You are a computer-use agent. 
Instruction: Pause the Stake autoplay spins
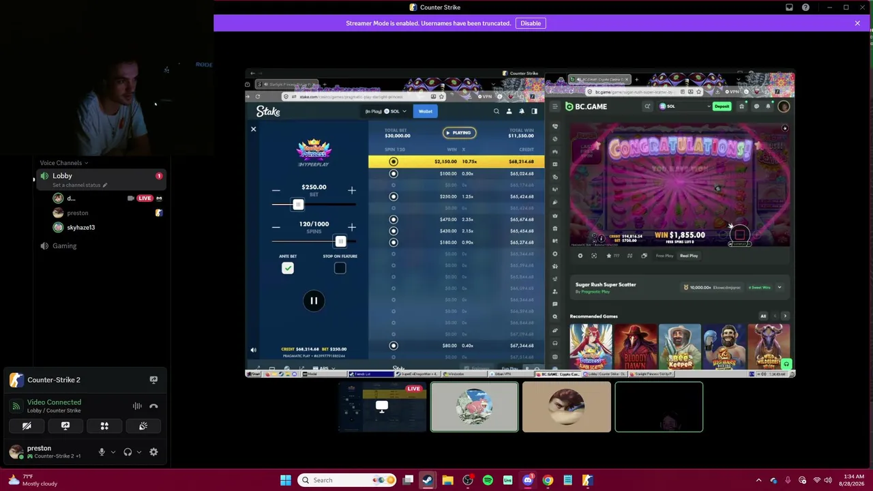click(314, 301)
